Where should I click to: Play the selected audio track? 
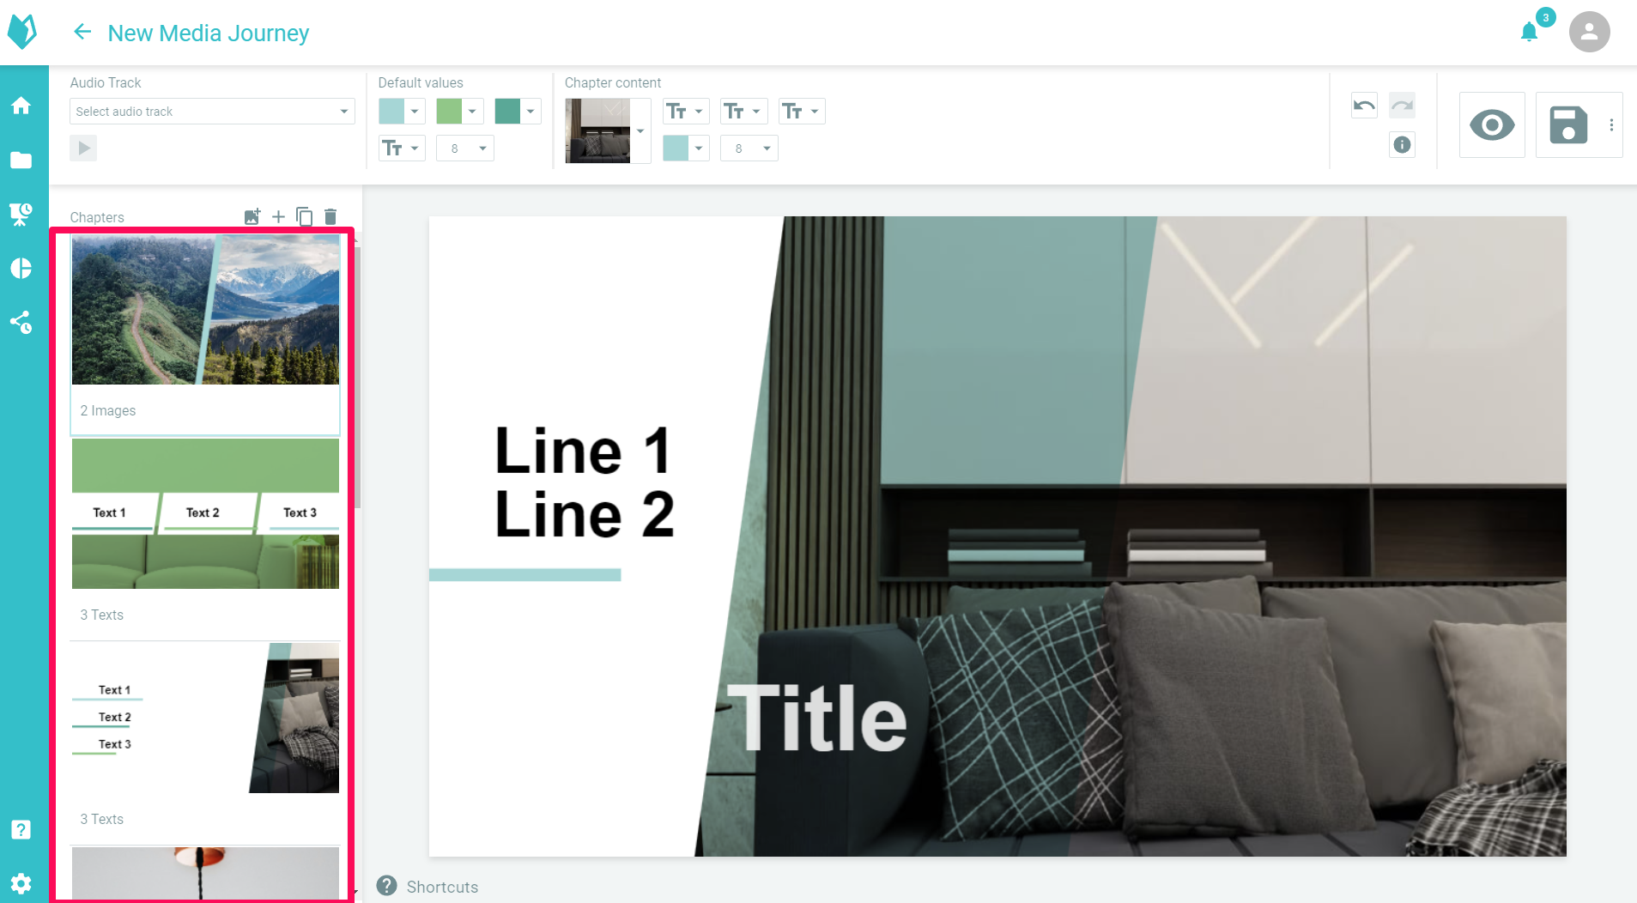click(83, 148)
